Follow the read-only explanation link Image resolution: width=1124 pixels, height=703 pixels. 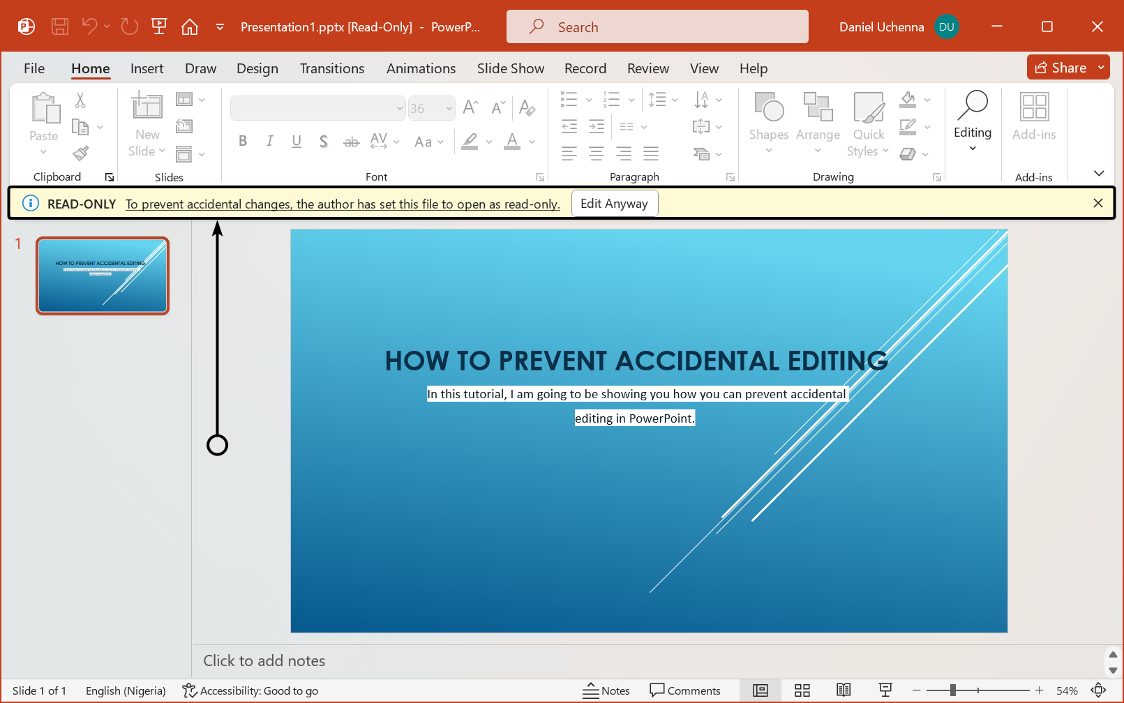pos(343,204)
